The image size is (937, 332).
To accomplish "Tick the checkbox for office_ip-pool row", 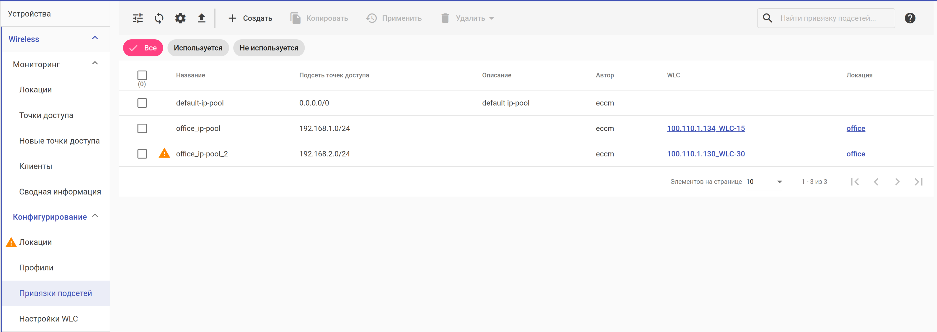I will pyautogui.click(x=142, y=128).
